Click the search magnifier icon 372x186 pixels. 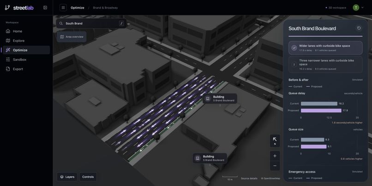pos(61,23)
